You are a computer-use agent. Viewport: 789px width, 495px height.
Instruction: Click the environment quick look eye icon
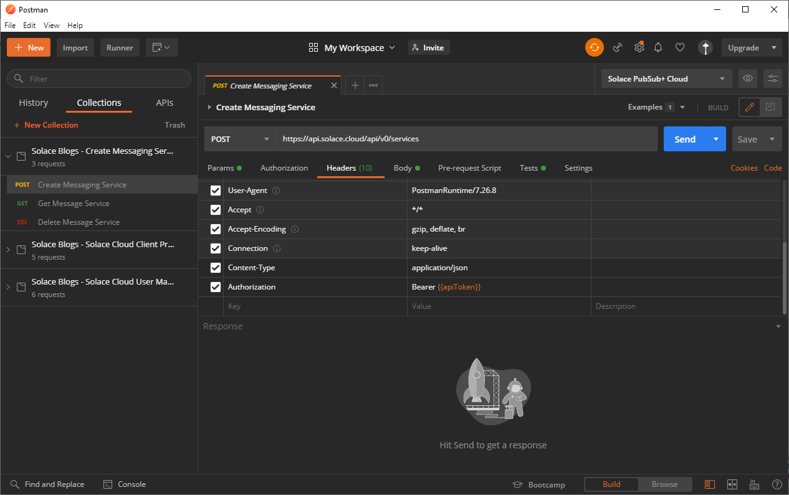pos(748,78)
